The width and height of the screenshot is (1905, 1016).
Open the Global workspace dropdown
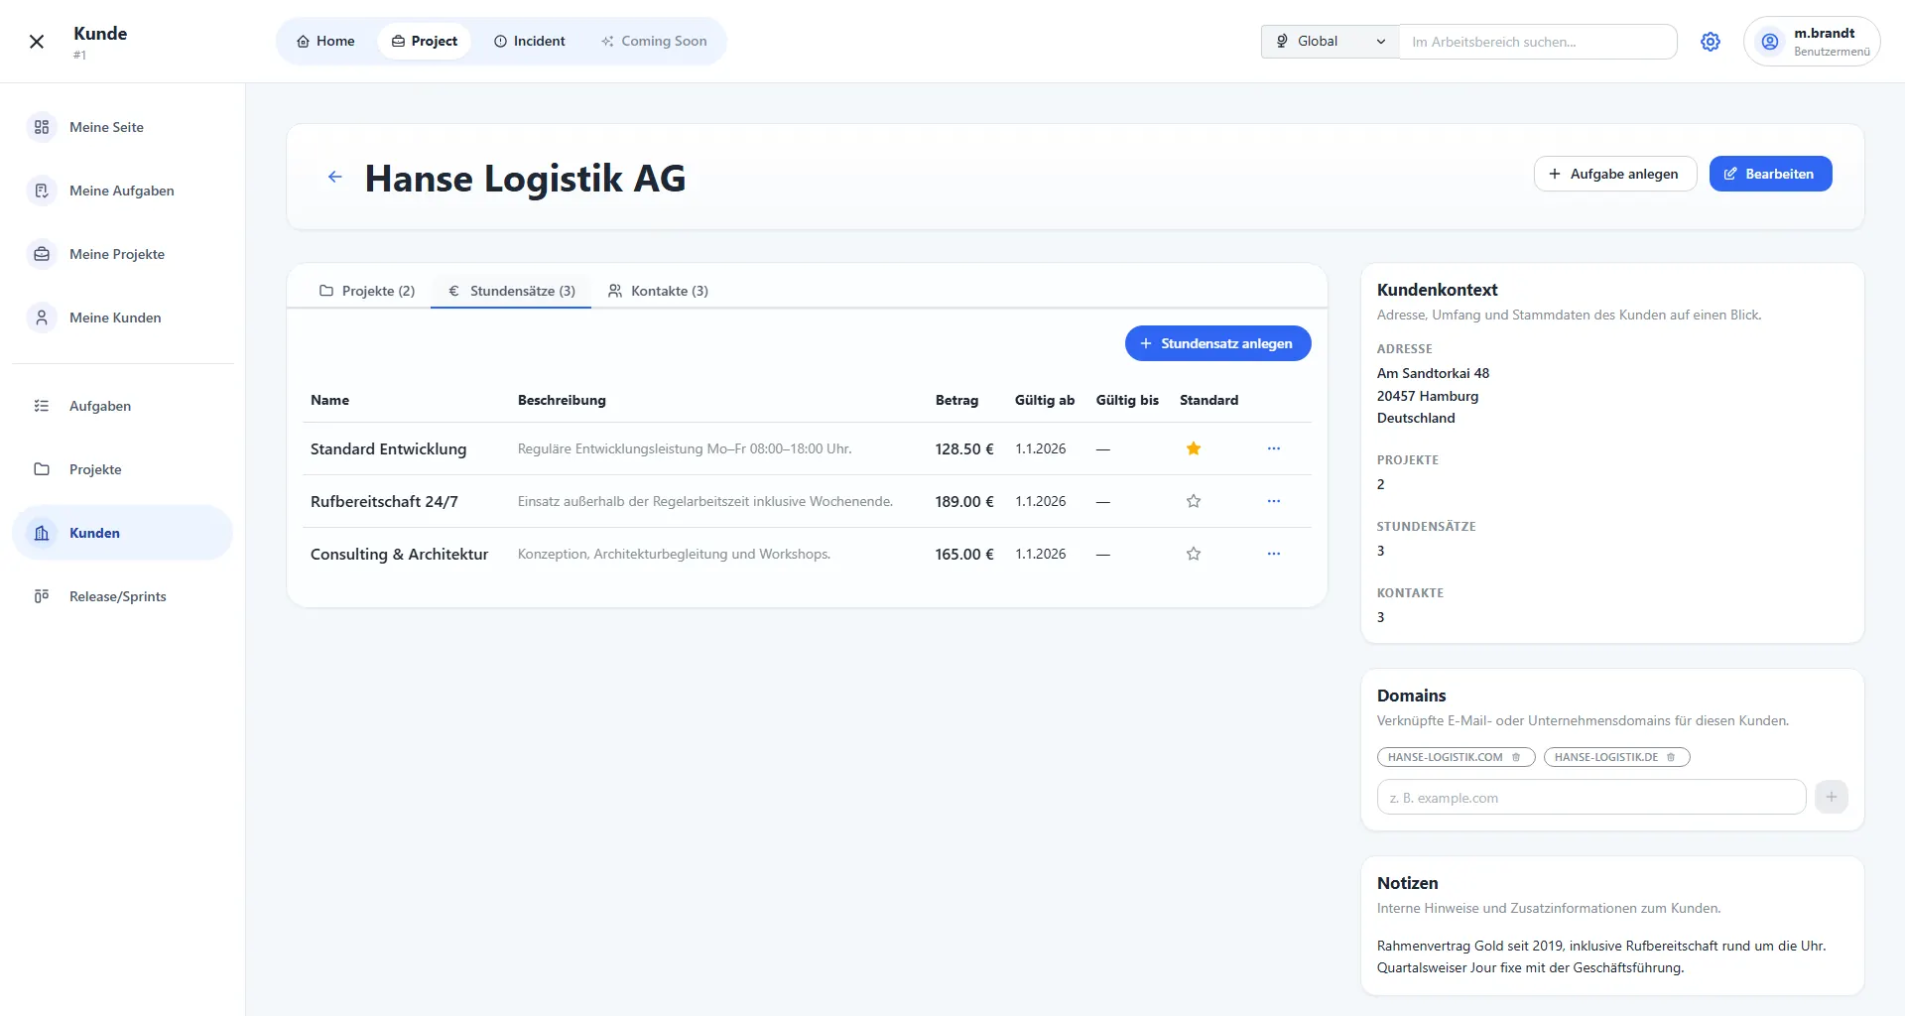click(1330, 42)
